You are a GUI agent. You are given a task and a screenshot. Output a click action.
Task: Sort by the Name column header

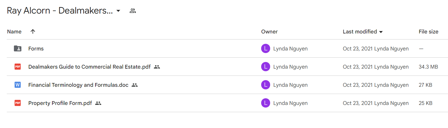pyautogui.click(x=14, y=32)
